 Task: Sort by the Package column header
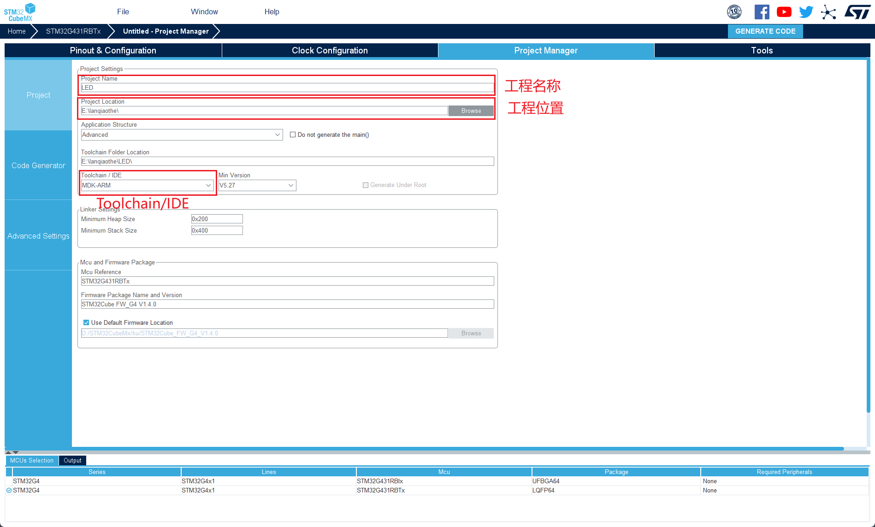616,472
